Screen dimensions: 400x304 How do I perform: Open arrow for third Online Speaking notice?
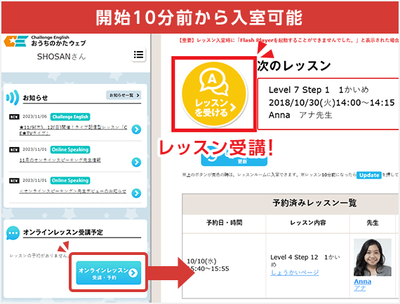pyautogui.click(x=136, y=193)
